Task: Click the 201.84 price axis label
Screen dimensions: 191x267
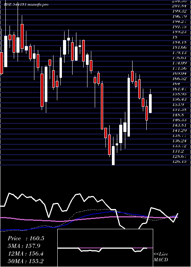Action: [x=180, y=6]
